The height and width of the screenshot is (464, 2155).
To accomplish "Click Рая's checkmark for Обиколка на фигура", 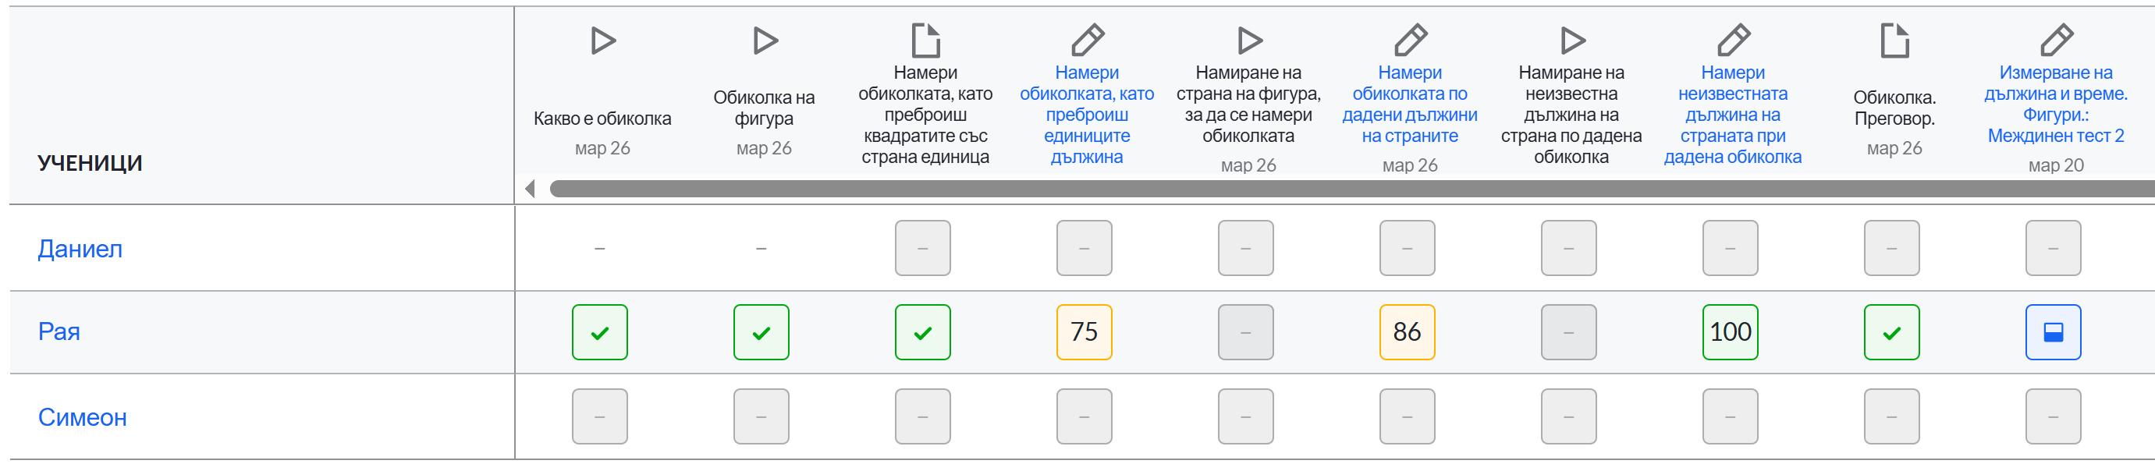I will point(762,332).
